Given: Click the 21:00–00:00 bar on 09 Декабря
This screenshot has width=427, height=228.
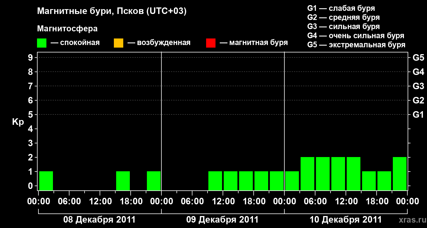Looking at the screenshot, I should pos(277,181).
